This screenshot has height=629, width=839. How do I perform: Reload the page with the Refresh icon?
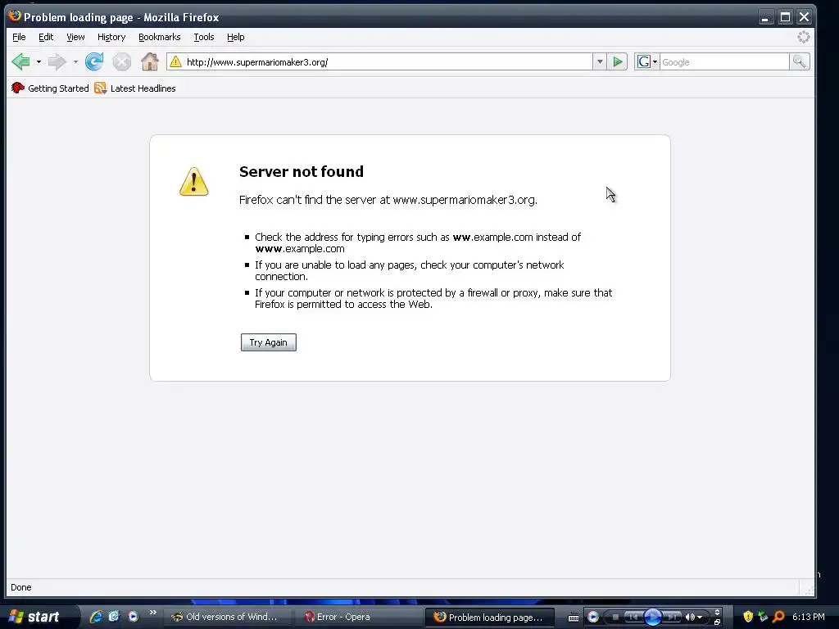click(x=94, y=62)
